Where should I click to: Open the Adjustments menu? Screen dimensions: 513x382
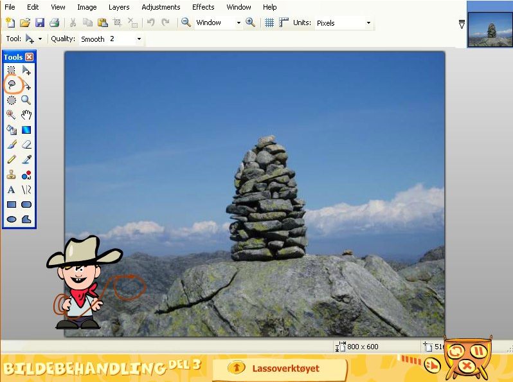(161, 7)
